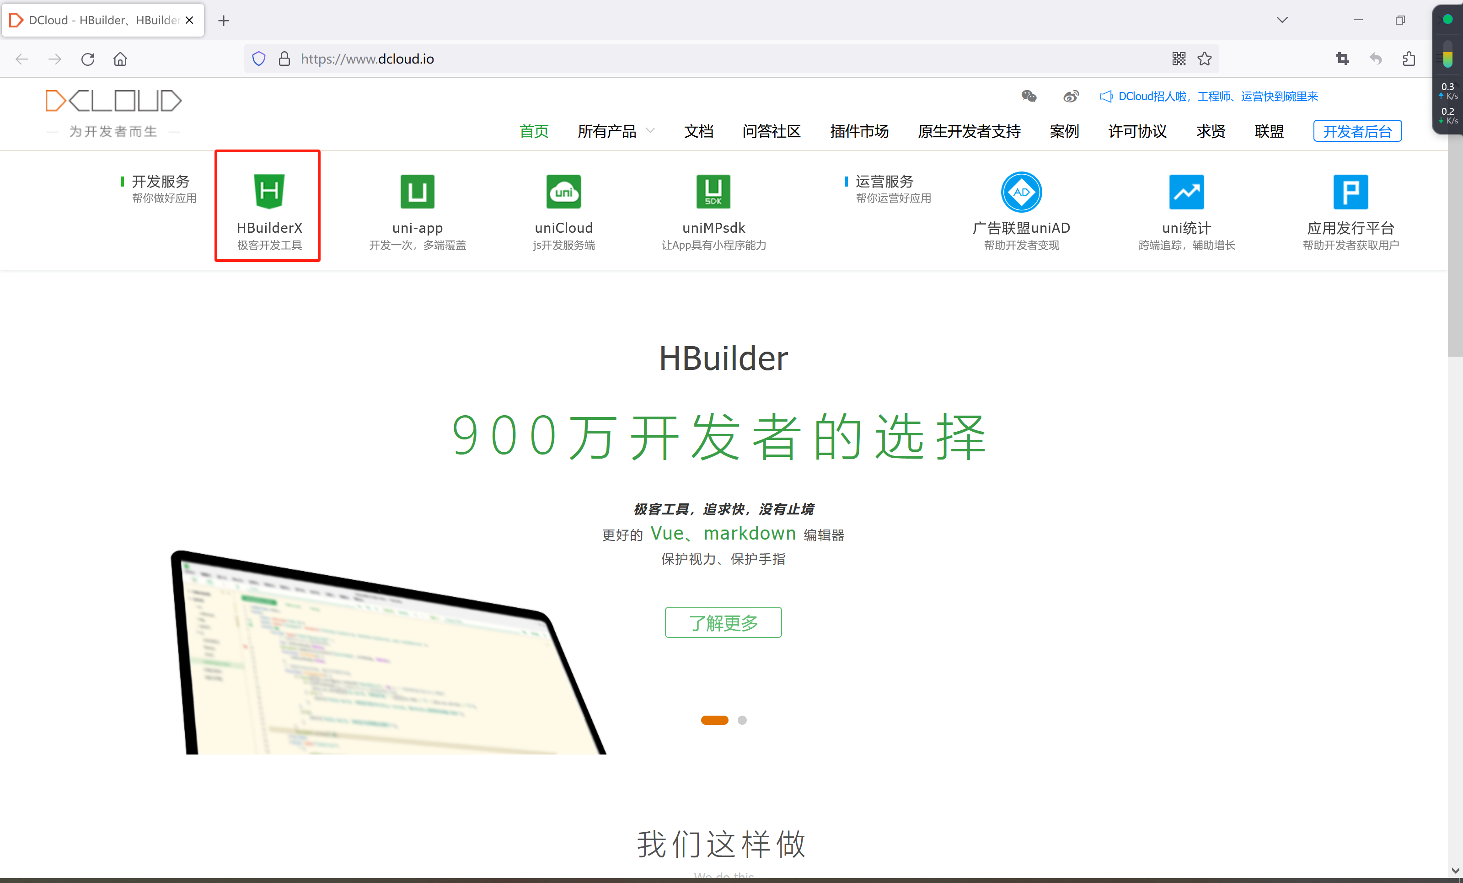Click the site security padlock icon

(284, 59)
